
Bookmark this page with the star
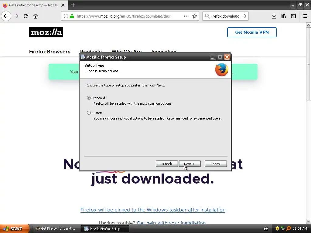tap(195, 16)
